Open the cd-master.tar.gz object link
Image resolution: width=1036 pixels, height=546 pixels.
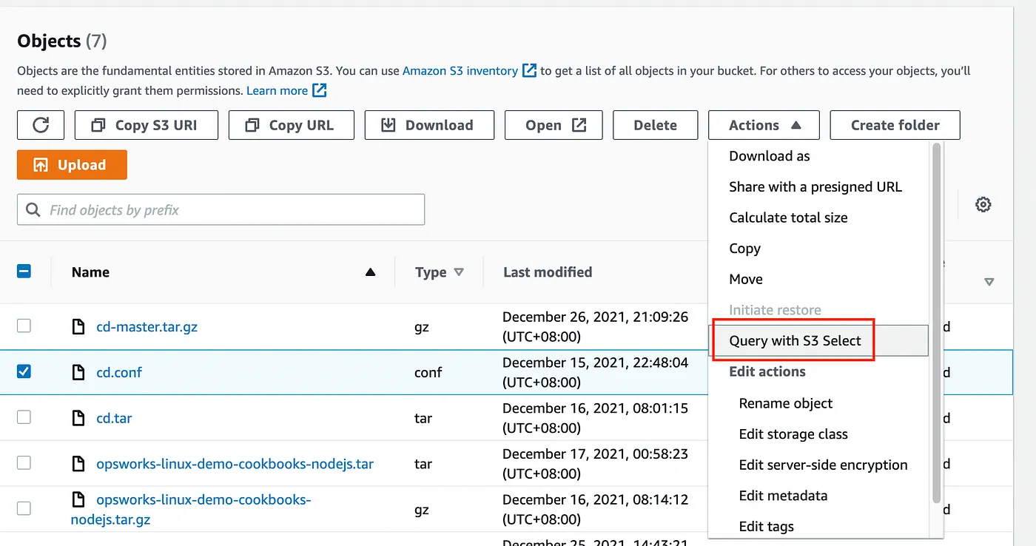click(x=147, y=326)
